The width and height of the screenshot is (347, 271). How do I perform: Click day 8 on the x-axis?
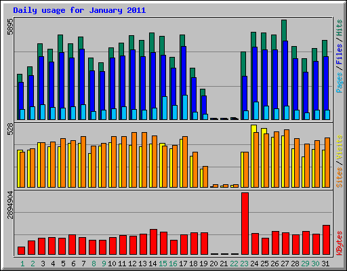coord(94,264)
